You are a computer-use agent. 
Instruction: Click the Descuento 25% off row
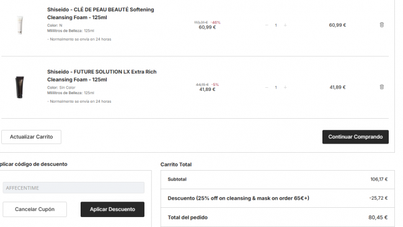coord(278,199)
